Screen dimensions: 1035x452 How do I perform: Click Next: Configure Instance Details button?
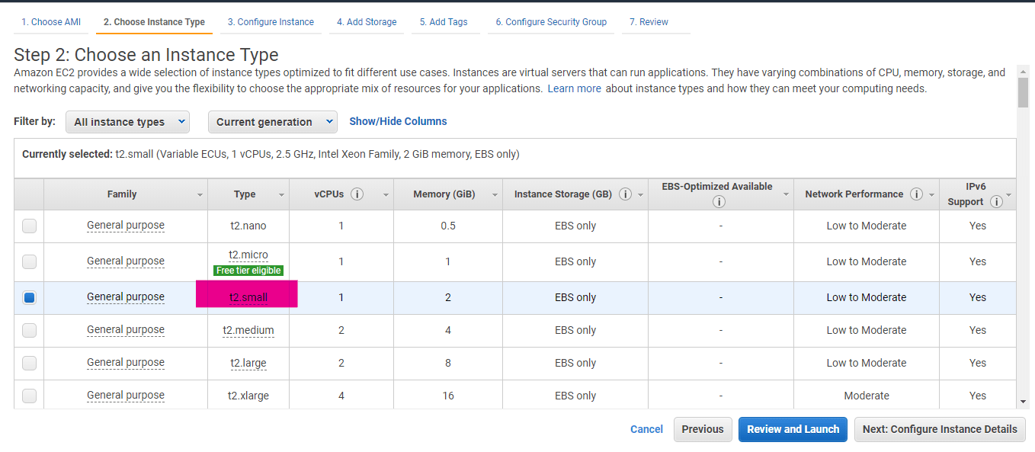(940, 429)
